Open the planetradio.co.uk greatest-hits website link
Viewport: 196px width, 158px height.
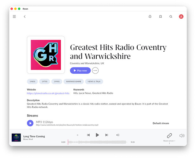tap(48, 93)
